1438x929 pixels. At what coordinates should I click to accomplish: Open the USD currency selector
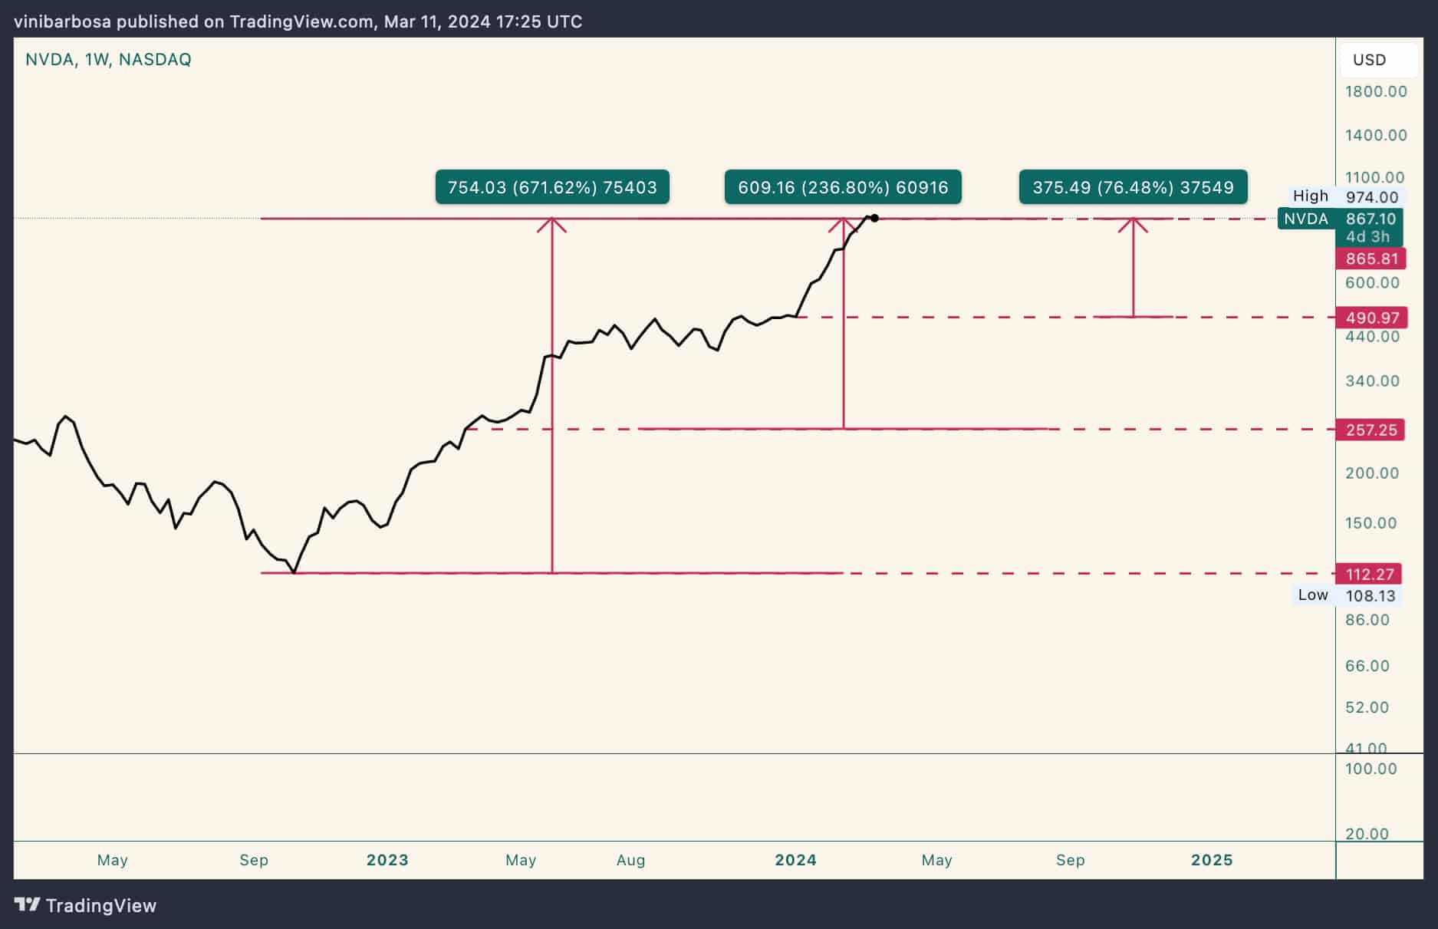(x=1370, y=60)
